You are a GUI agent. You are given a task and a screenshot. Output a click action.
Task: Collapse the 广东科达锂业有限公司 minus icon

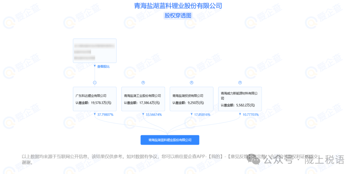pyautogui.click(x=95, y=83)
